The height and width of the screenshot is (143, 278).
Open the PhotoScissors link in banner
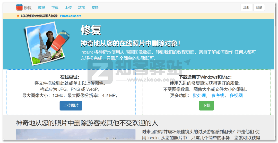click(x=71, y=16)
